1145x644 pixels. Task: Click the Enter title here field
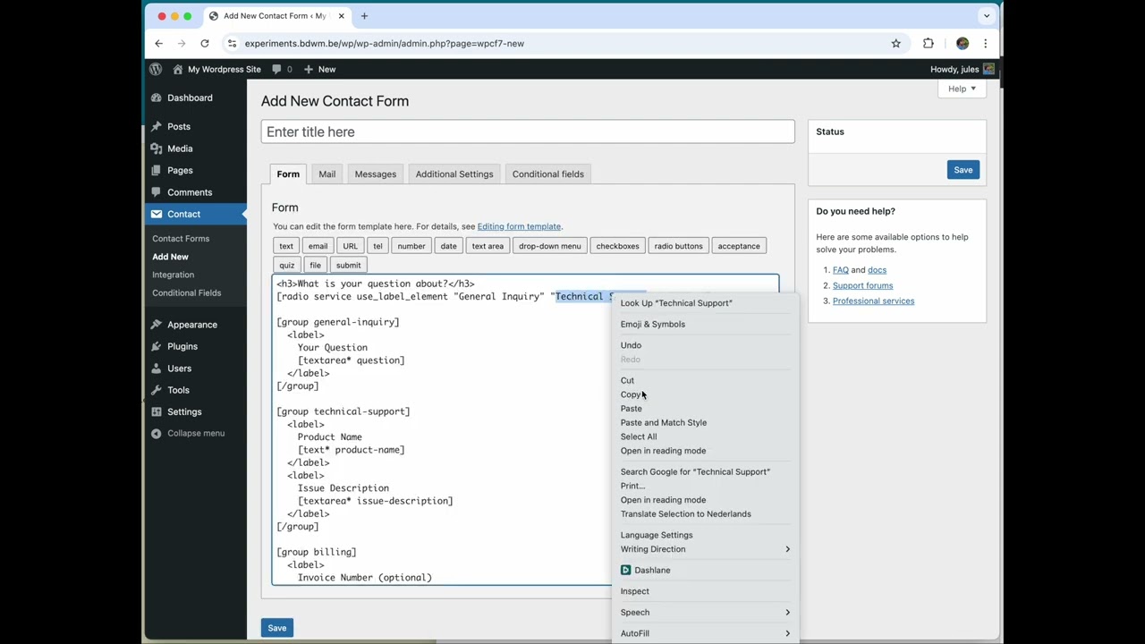click(x=528, y=131)
